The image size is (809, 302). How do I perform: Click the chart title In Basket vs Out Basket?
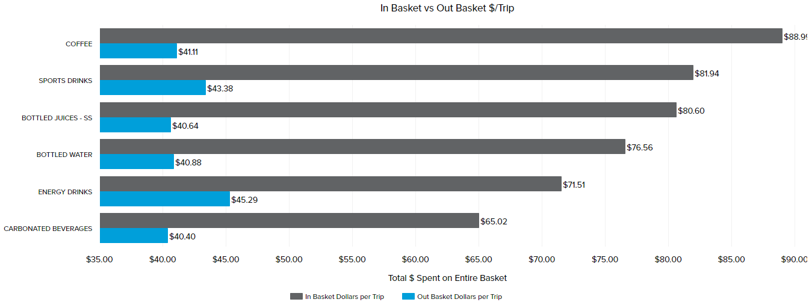tap(447, 8)
